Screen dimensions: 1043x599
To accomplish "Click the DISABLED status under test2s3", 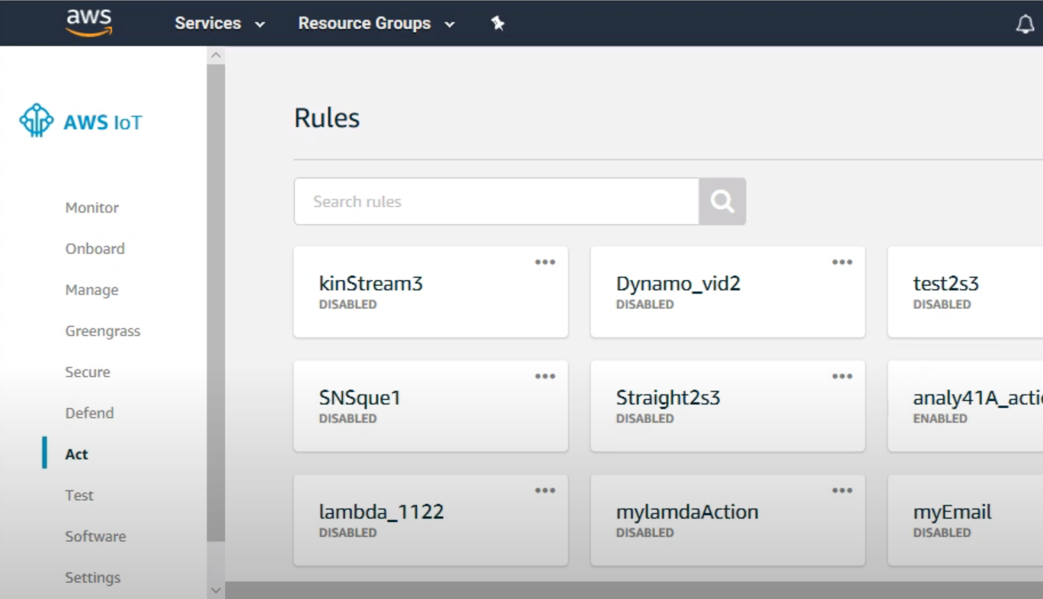I will (942, 304).
